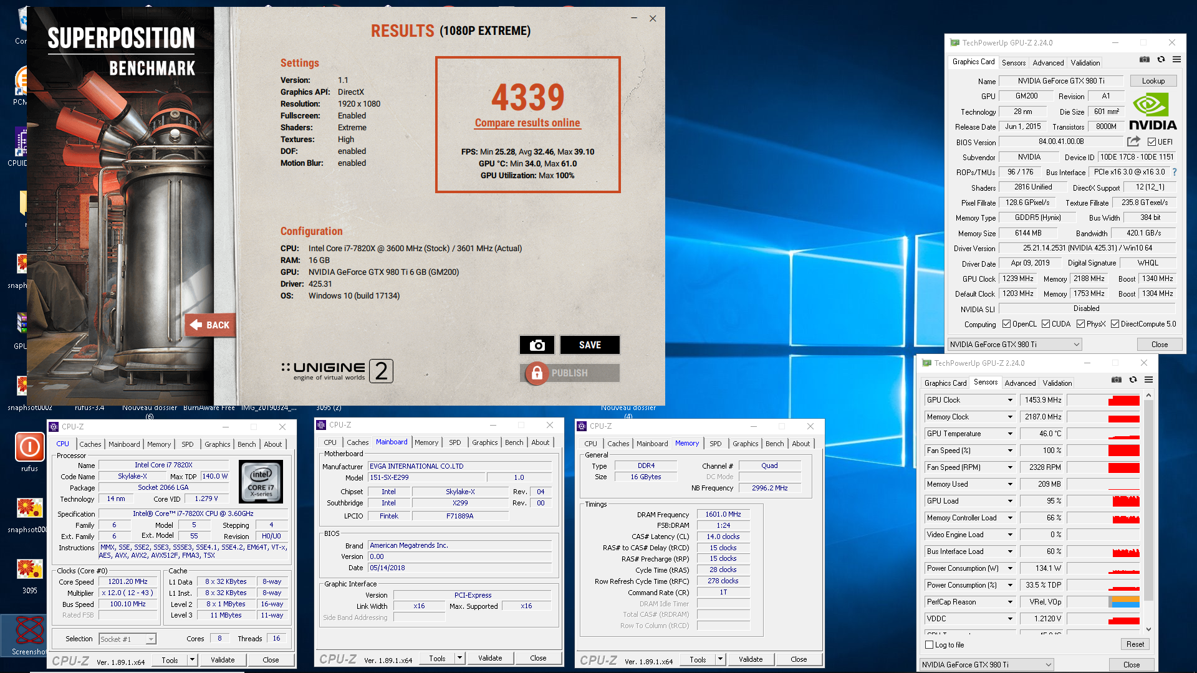This screenshot has height=673, width=1197.
Task: Click Close in CPU-Z Mainboard window
Action: (538, 658)
